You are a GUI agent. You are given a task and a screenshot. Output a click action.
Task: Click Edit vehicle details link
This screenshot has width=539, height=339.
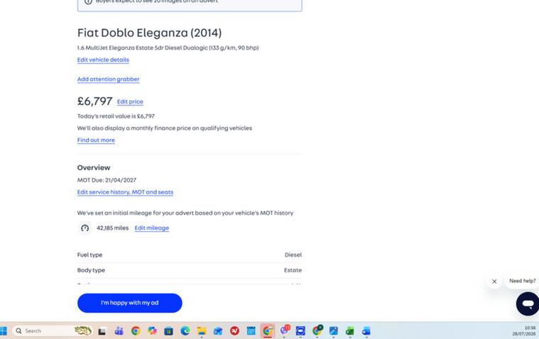103,60
